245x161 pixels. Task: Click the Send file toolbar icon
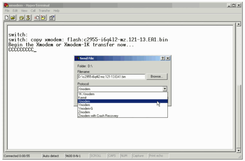pyautogui.click(x=37, y=17)
